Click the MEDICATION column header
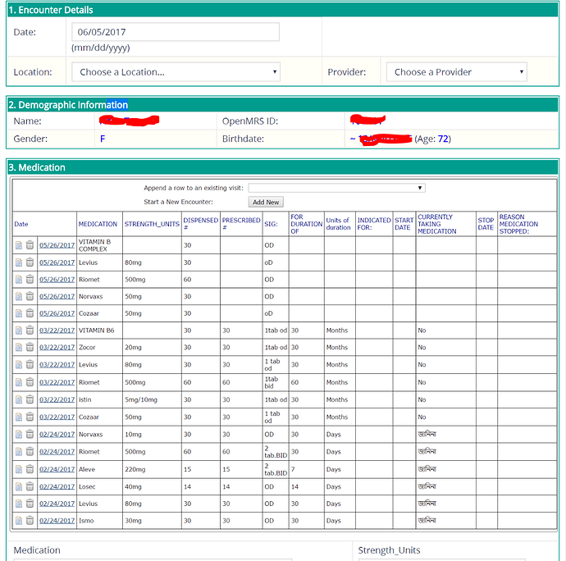The image size is (566, 561). (98, 224)
